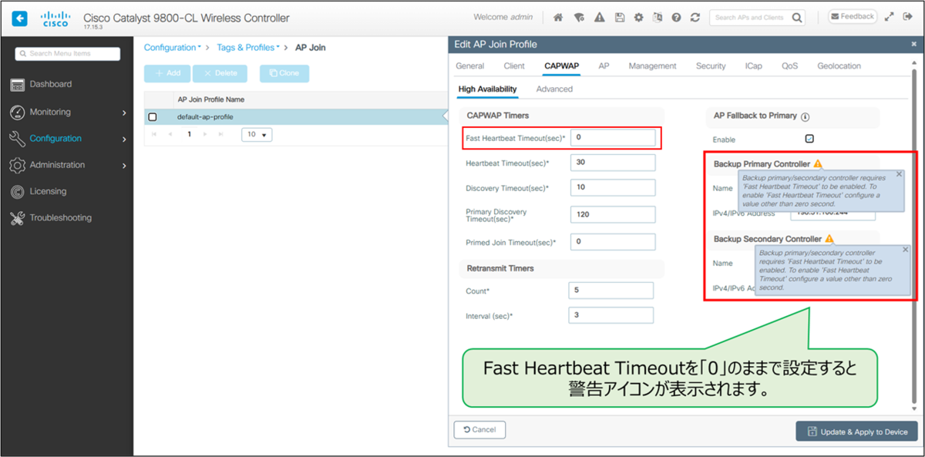The image size is (925, 457).
Task: Toggle fullscreen with the expand arrows icon
Action: click(x=889, y=17)
